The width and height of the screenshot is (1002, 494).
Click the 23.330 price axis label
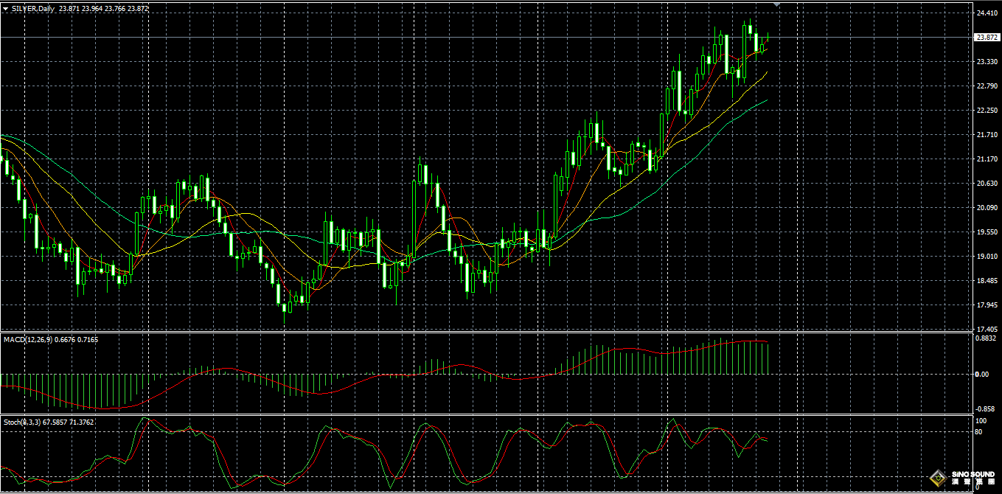pos(987,62)
